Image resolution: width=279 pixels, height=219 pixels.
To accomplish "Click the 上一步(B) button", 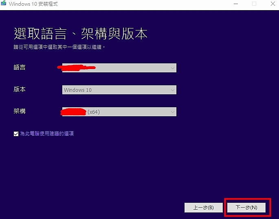I will tap(204, 208).
